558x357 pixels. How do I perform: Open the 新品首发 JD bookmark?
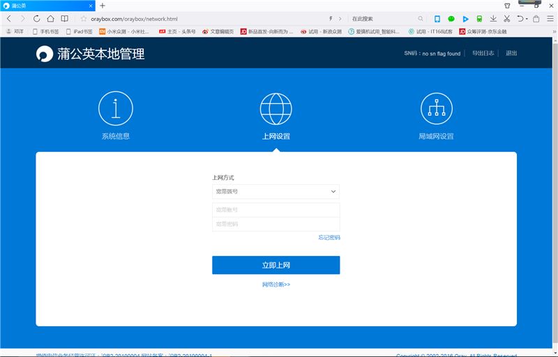pos(267,31)
